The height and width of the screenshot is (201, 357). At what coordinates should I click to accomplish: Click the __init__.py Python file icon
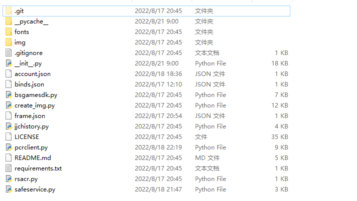9,63
